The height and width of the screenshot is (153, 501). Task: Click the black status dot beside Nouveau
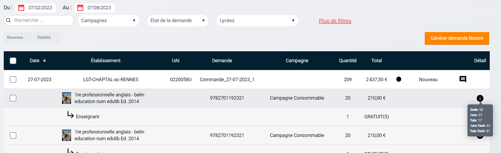pos(398,79)
